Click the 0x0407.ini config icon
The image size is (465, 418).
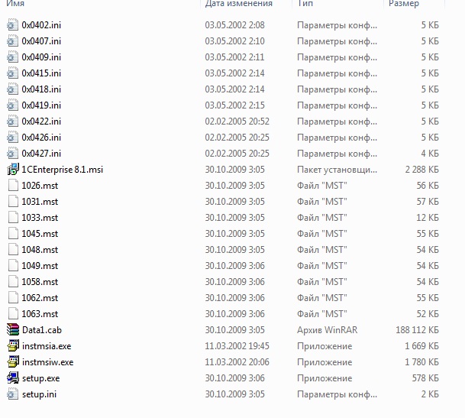point(12,41)
